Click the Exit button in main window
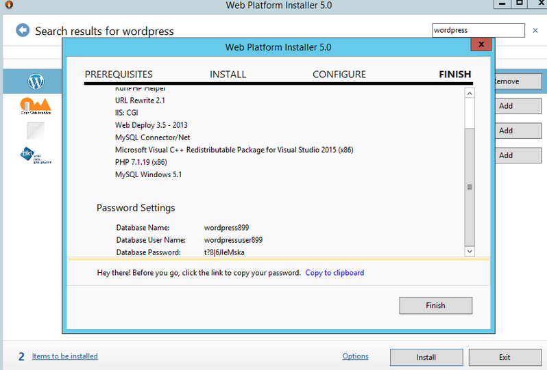The image size is (547, 370). [x=505, y=357]
